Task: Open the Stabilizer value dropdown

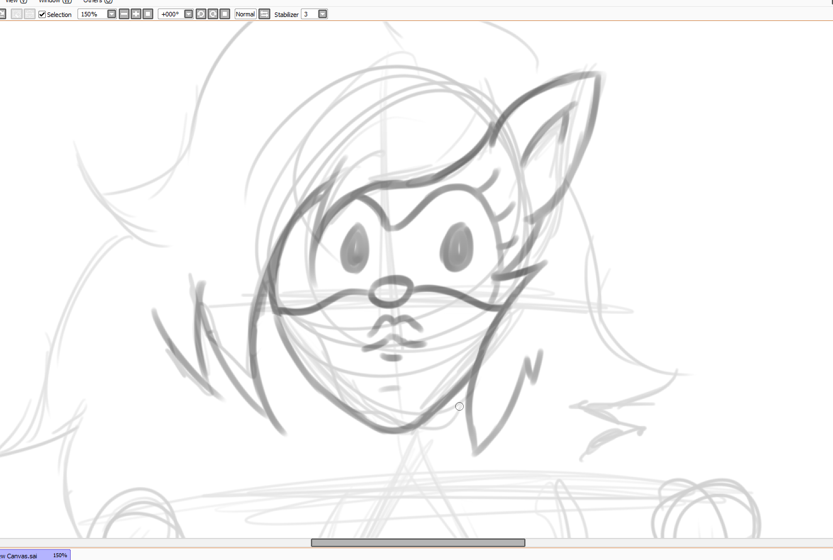Action: tap(322, 14)
